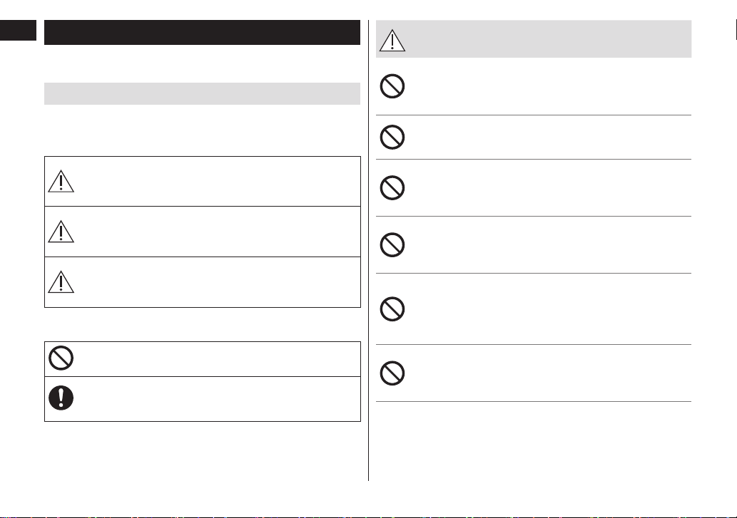Click the third prohibition symbol in the right column
This screenshot has height=518, width=737.
(392, 187)
